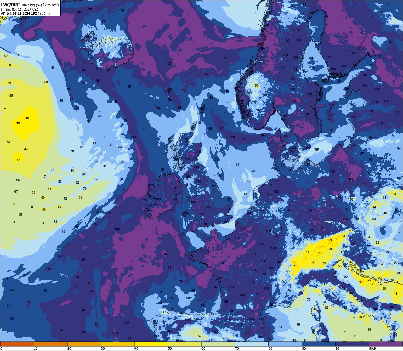Click the 70–80 light blue legend swatch
Screen dimensions: 403x351
pos(252,344)
